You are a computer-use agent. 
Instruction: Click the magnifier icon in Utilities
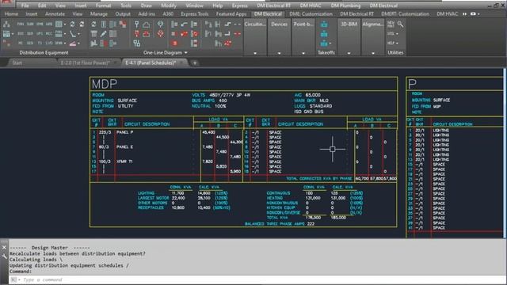tap(400, 25)
